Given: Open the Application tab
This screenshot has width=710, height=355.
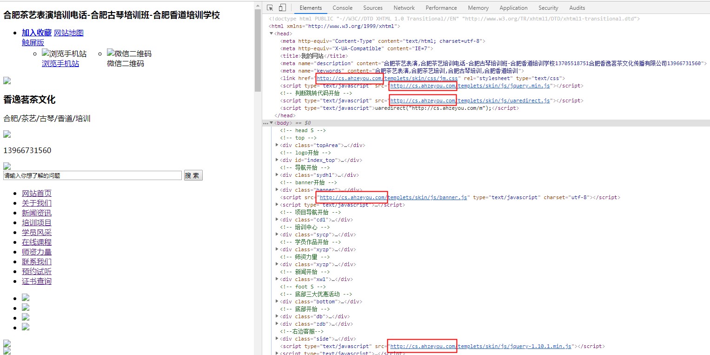Looking at the screenshot, I should coord(513,8).
